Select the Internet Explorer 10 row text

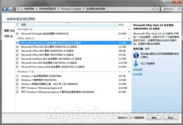pos(42,88)
